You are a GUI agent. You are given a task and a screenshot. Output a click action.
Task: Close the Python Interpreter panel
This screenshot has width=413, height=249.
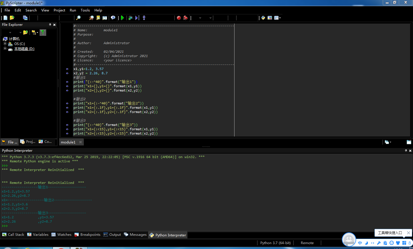point(410,151)
